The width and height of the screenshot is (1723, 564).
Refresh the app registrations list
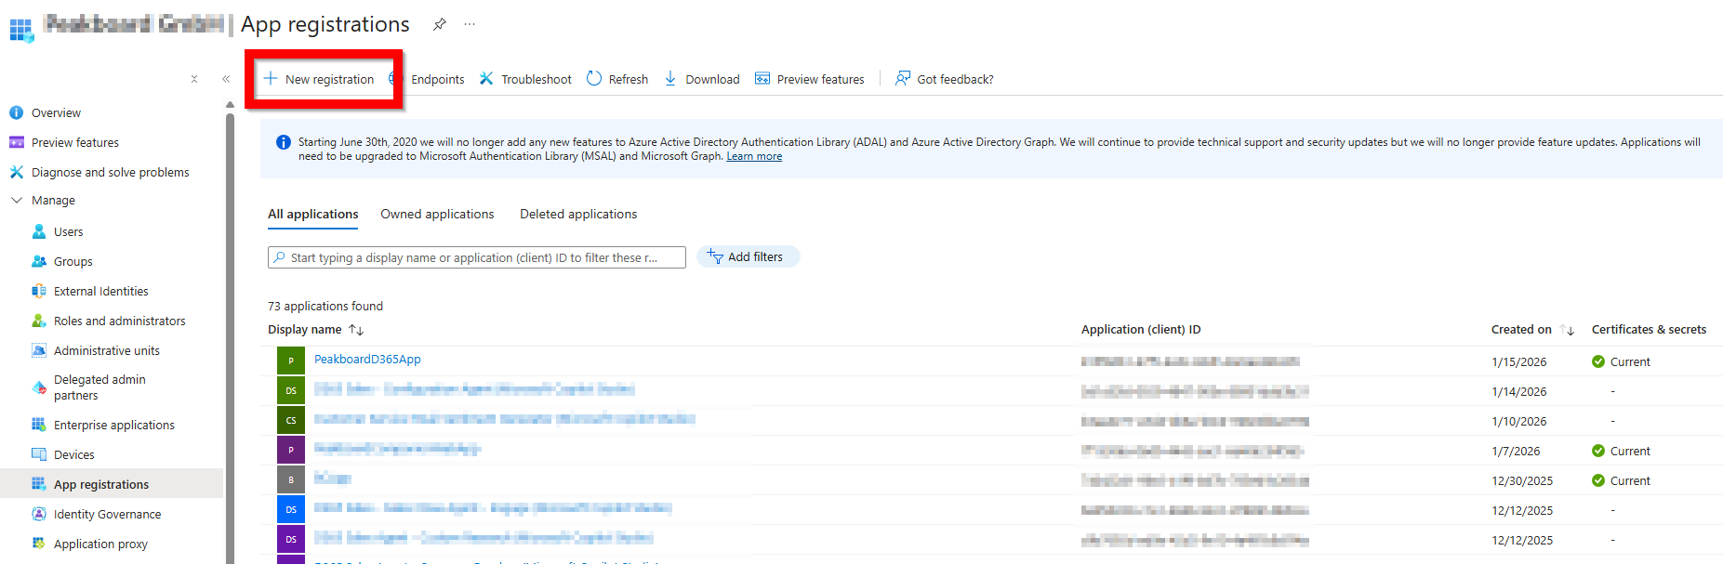617,79
